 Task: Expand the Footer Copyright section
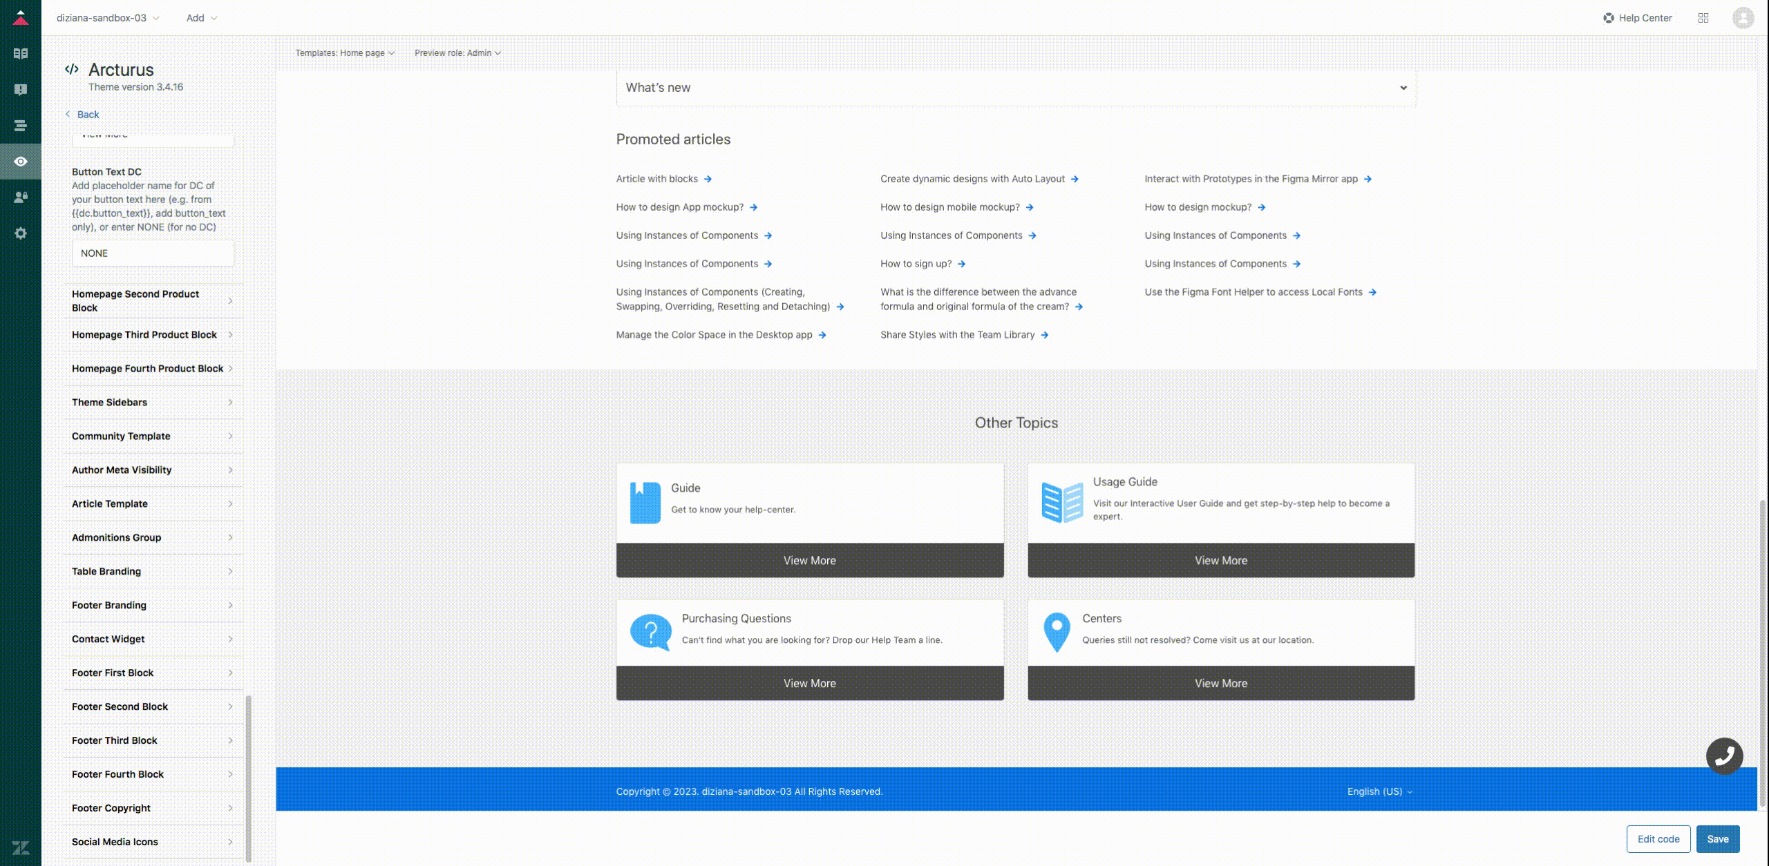click(x=153, y=809)
